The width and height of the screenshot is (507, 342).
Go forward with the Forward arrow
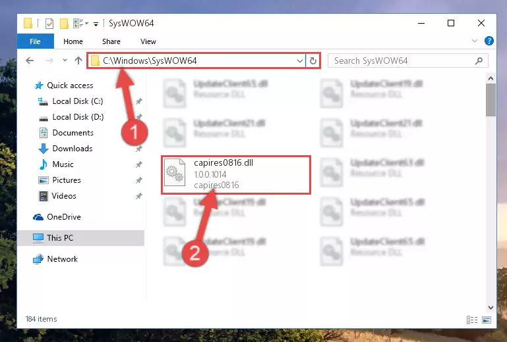pos(49,61)
